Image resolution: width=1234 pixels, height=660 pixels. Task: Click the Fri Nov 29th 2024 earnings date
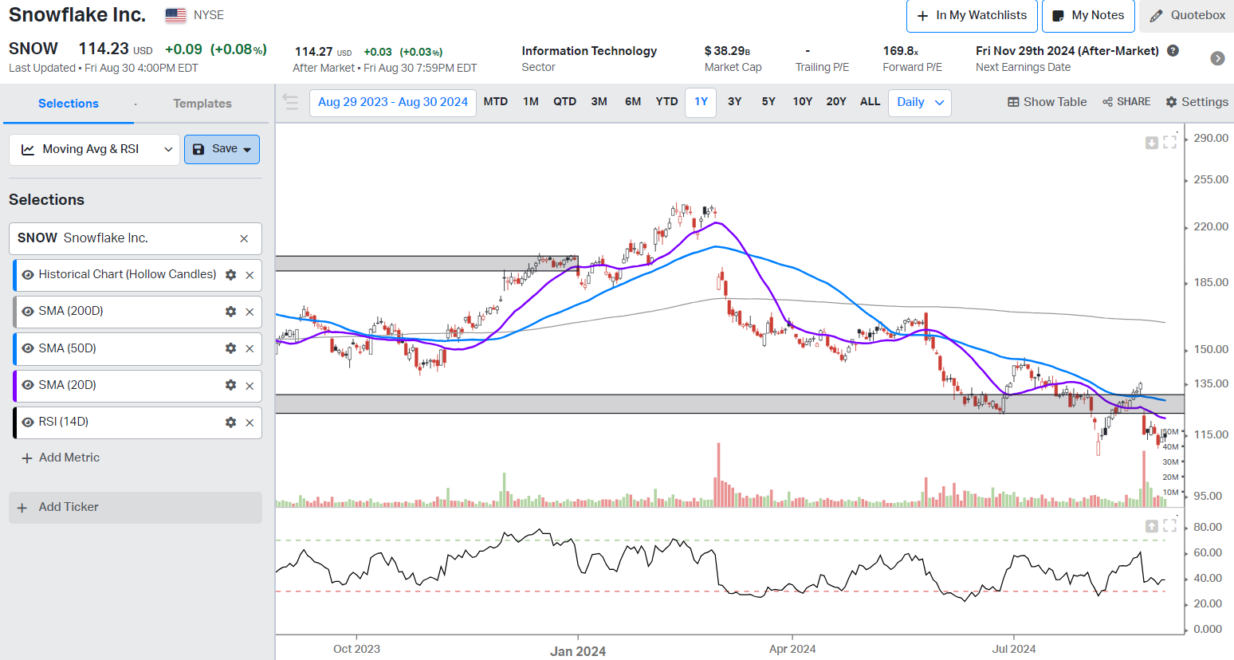1067,51
